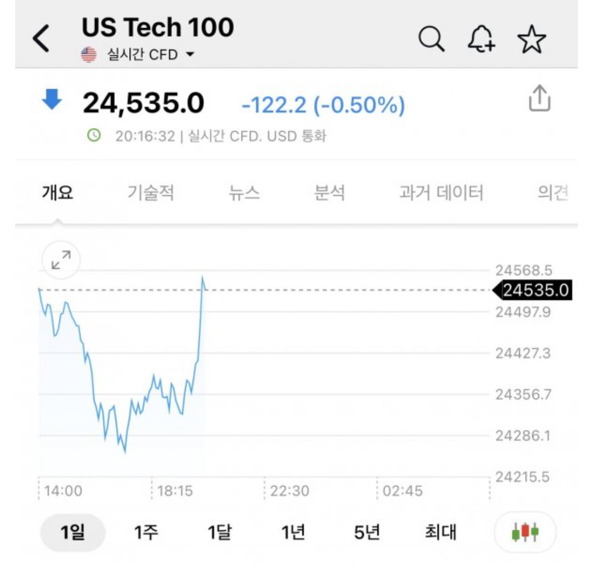This screenshot has height=570, width=593.
Task: Add a price alert via bell icon
Action: click(481, 39)
